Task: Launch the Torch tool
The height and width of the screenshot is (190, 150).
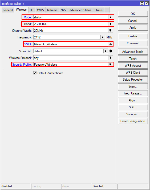Action: coord(133,58)
